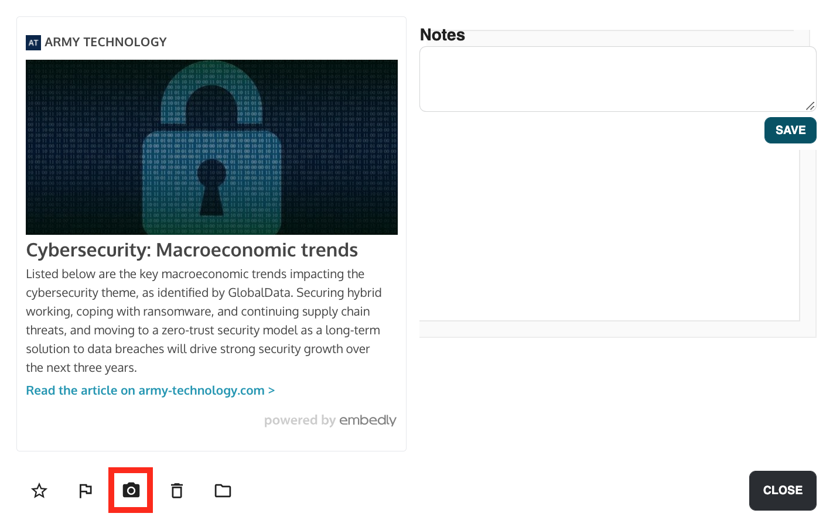The image size is (833, 527).
Task: Click the AT Army Technology logo icon
Action: click(33, 43)
